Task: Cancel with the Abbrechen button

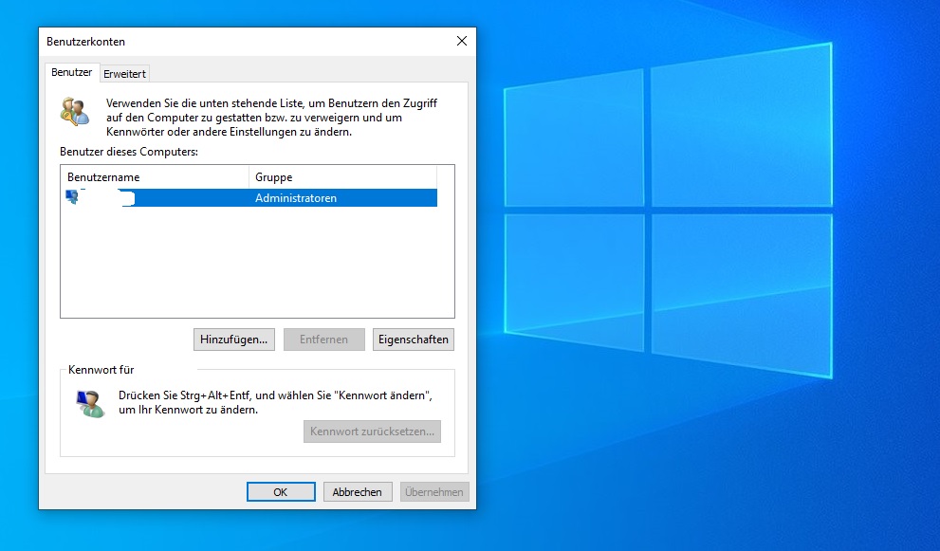Action: pyautogui.click(x=358, y=491)
